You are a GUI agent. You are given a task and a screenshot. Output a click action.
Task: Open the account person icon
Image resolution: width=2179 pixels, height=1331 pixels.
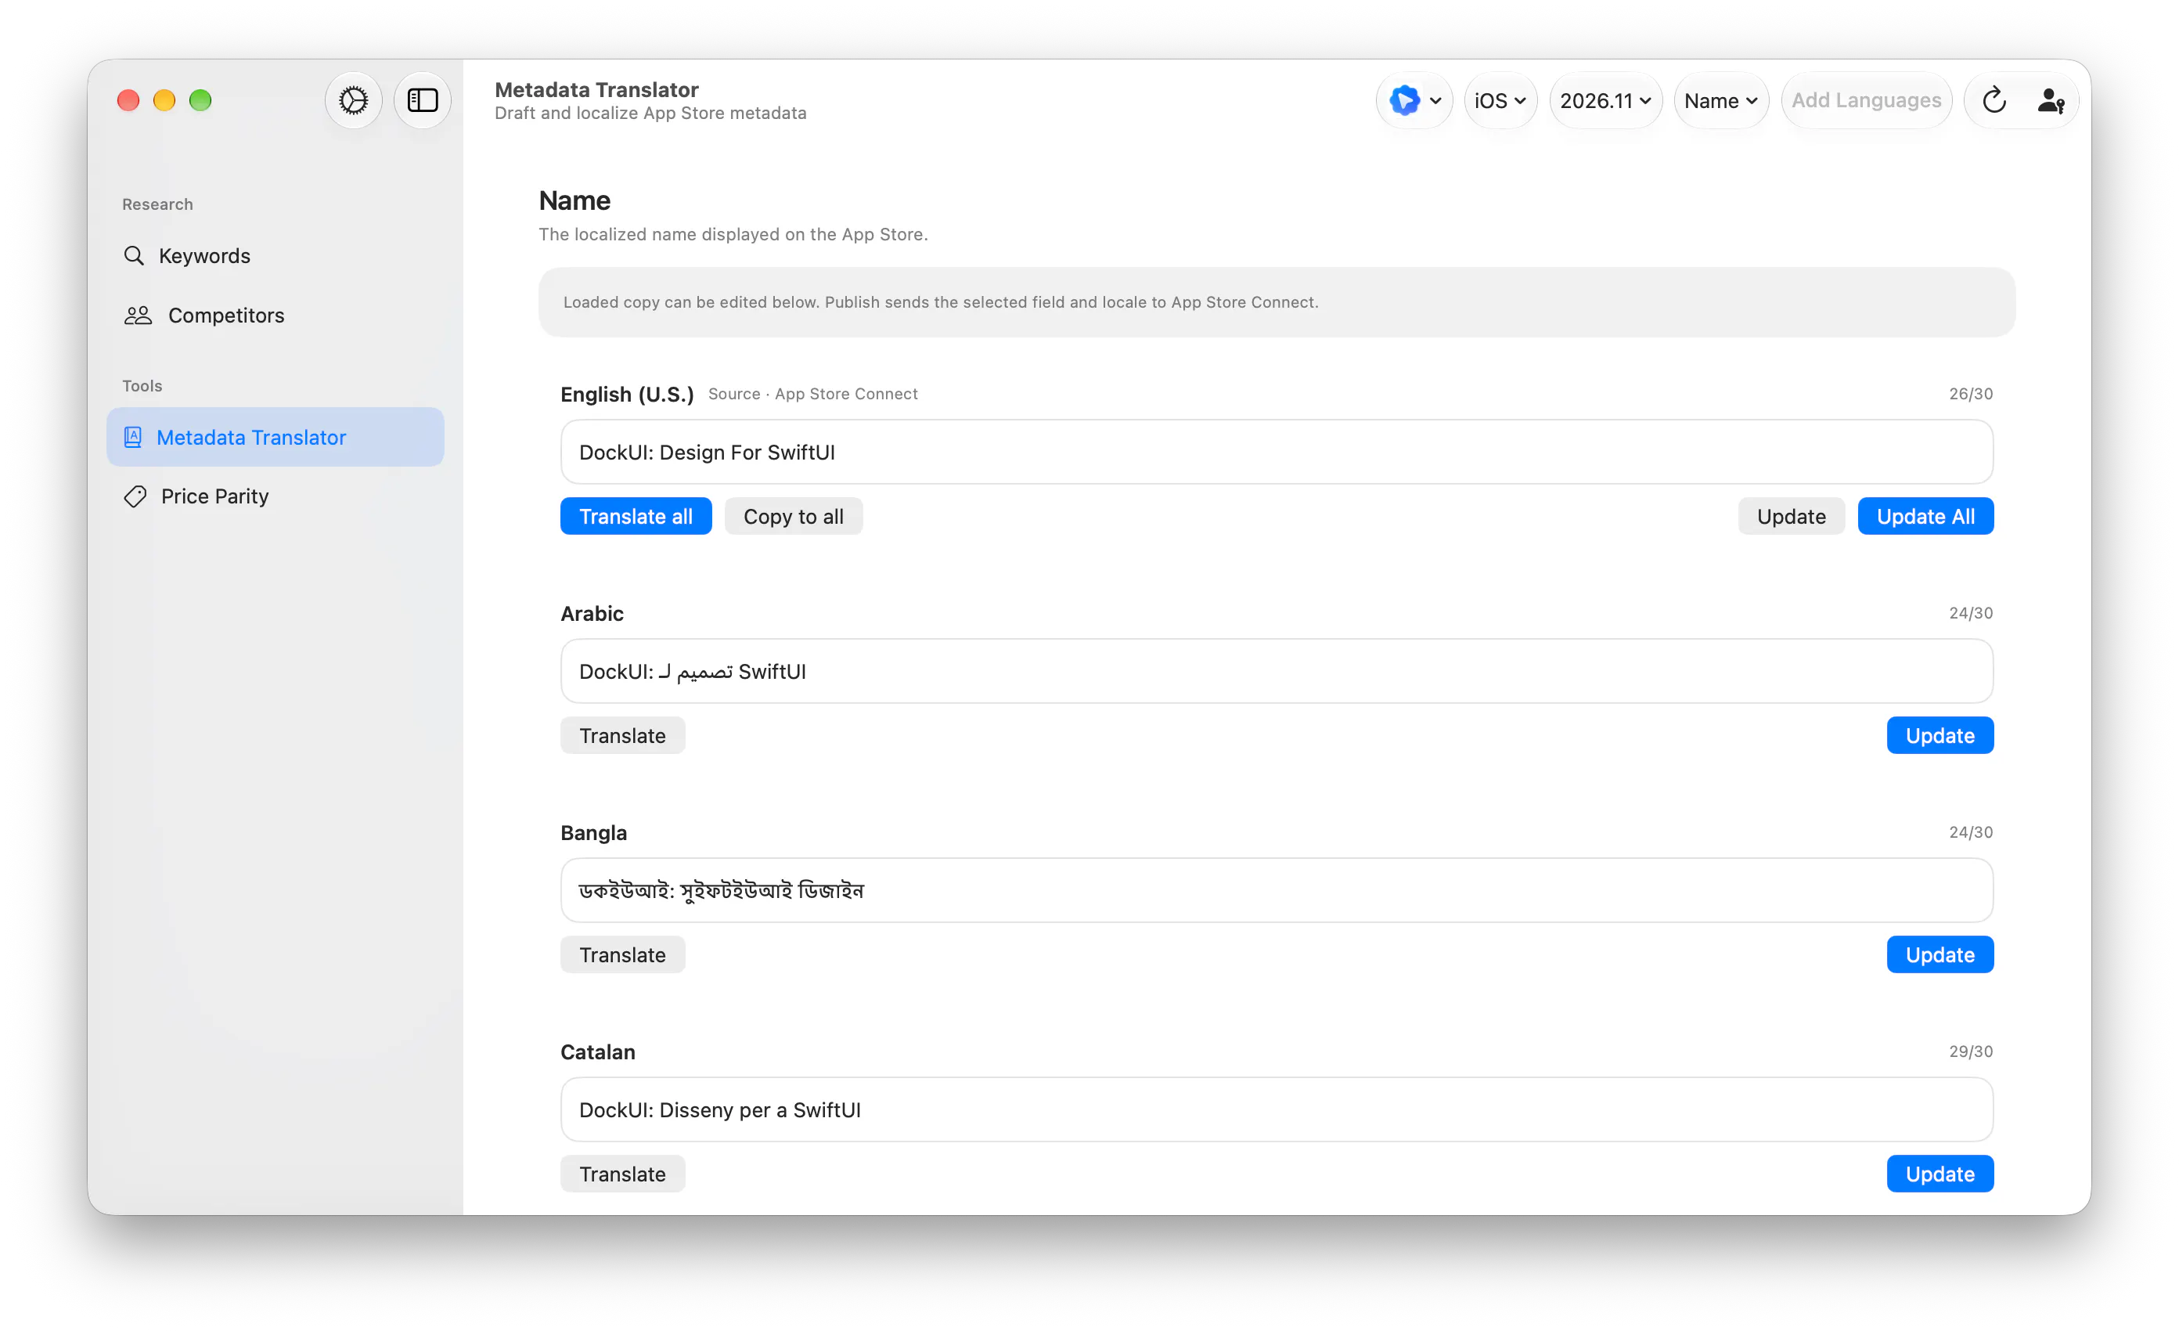[2051, 100]
